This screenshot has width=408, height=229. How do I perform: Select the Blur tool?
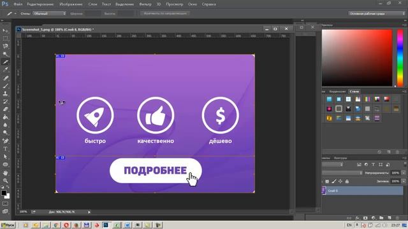click(x=5, y=125)
